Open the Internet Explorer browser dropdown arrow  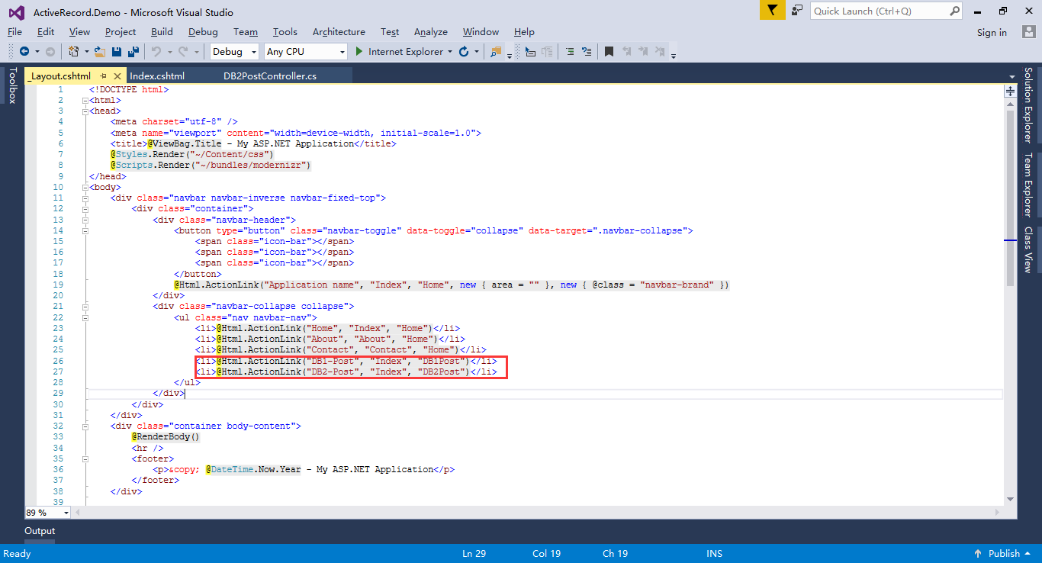coord(450,52)
